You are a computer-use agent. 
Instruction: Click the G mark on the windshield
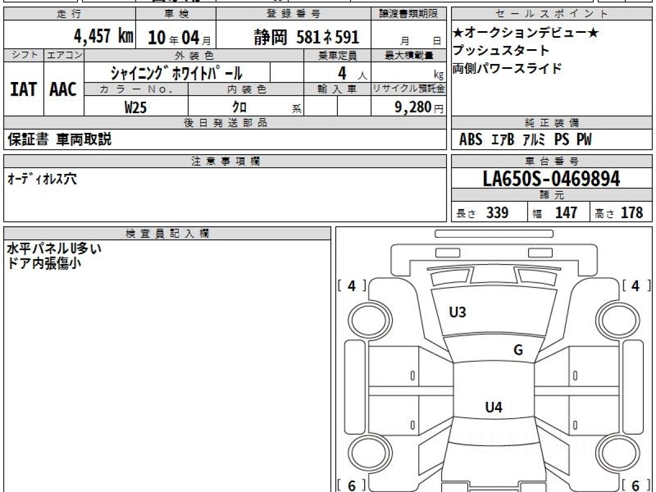[518, 350]
